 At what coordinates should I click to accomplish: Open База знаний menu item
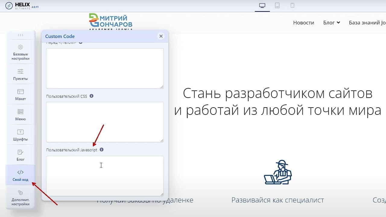click(367, 23)
